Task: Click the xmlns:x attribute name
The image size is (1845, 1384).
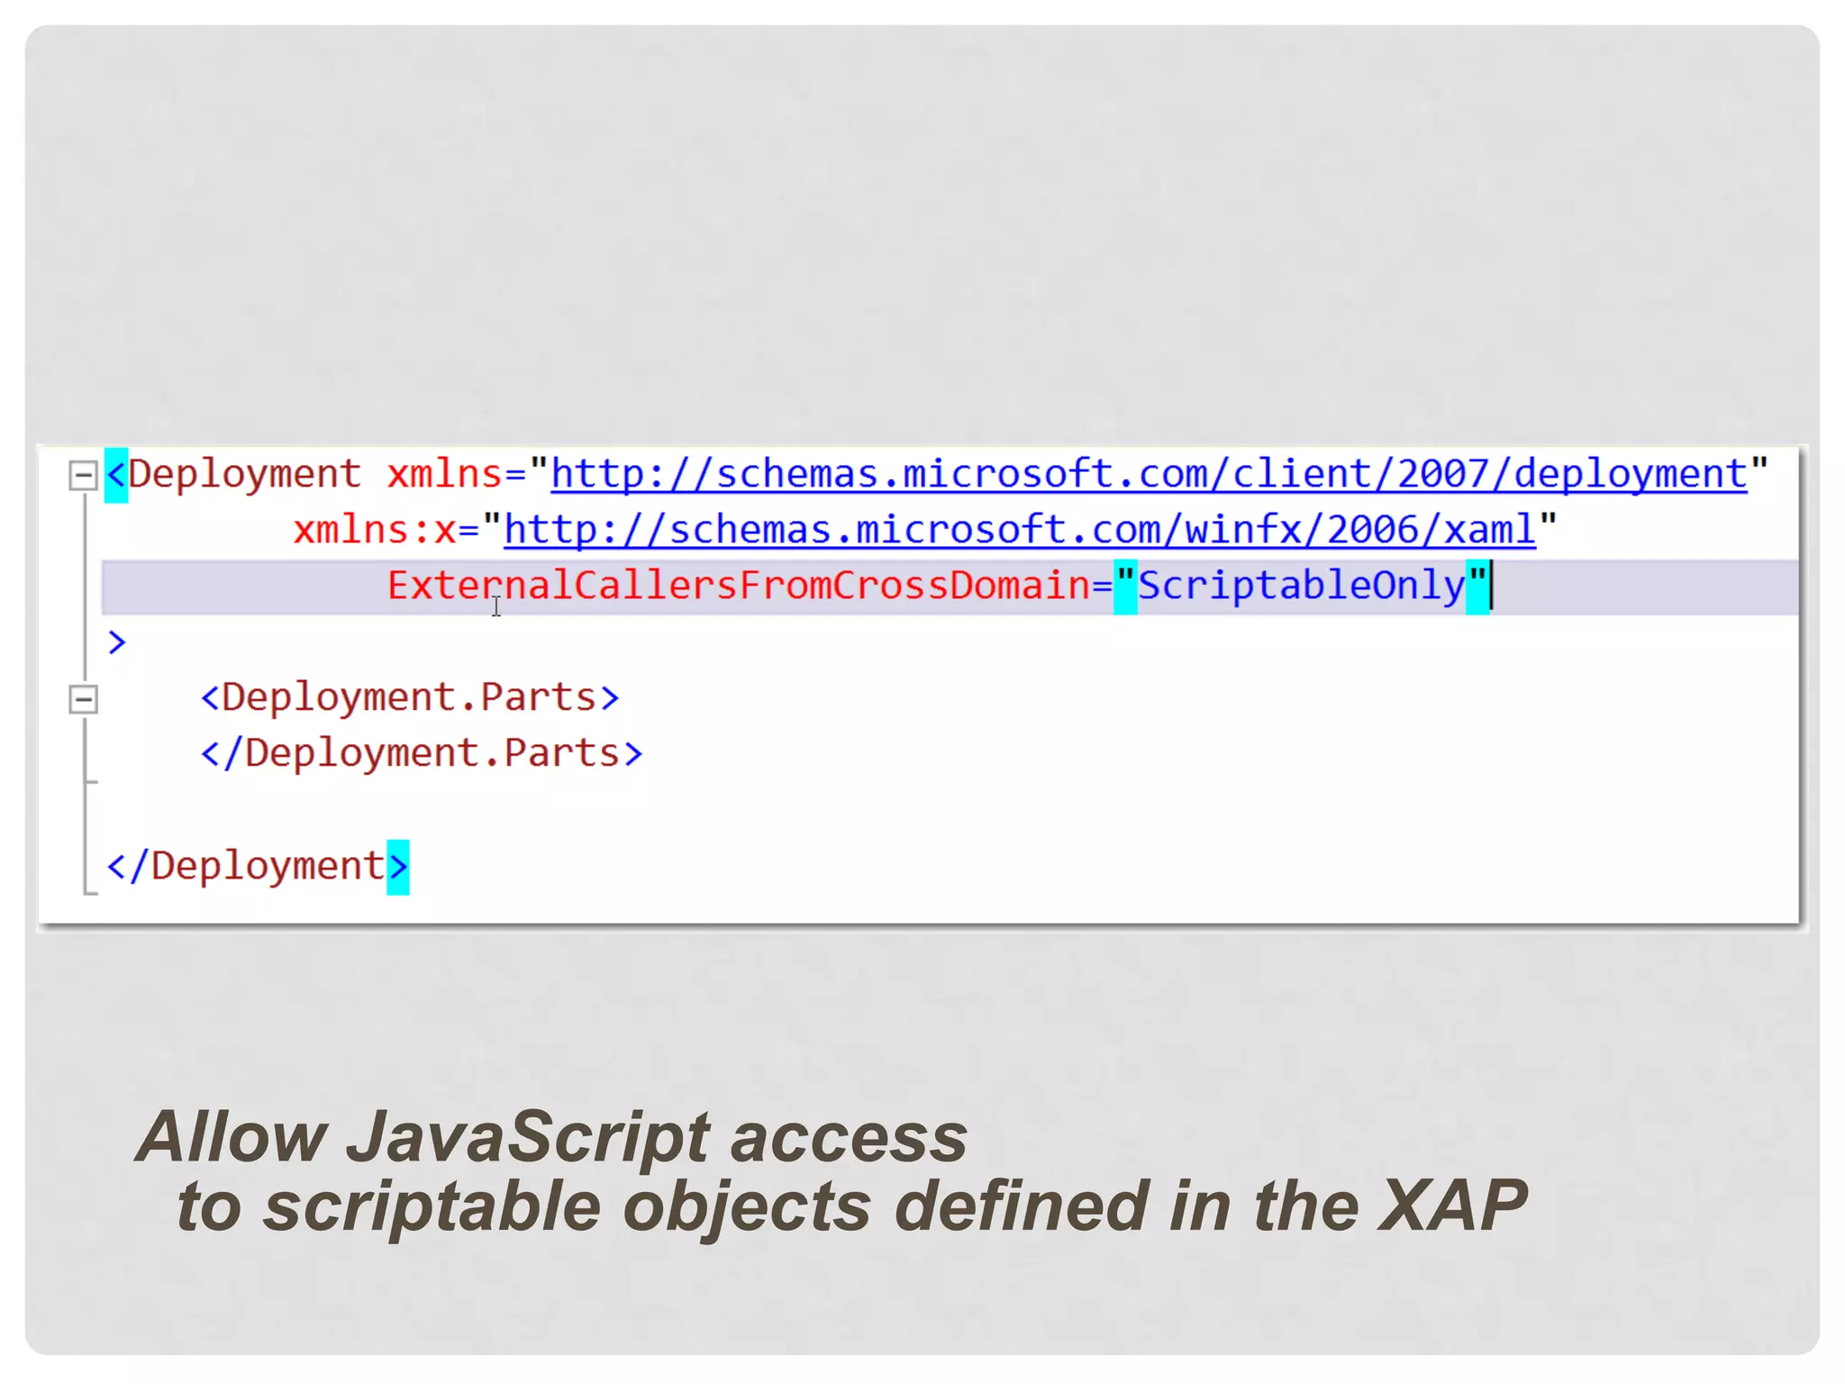Action: [375, 531]
